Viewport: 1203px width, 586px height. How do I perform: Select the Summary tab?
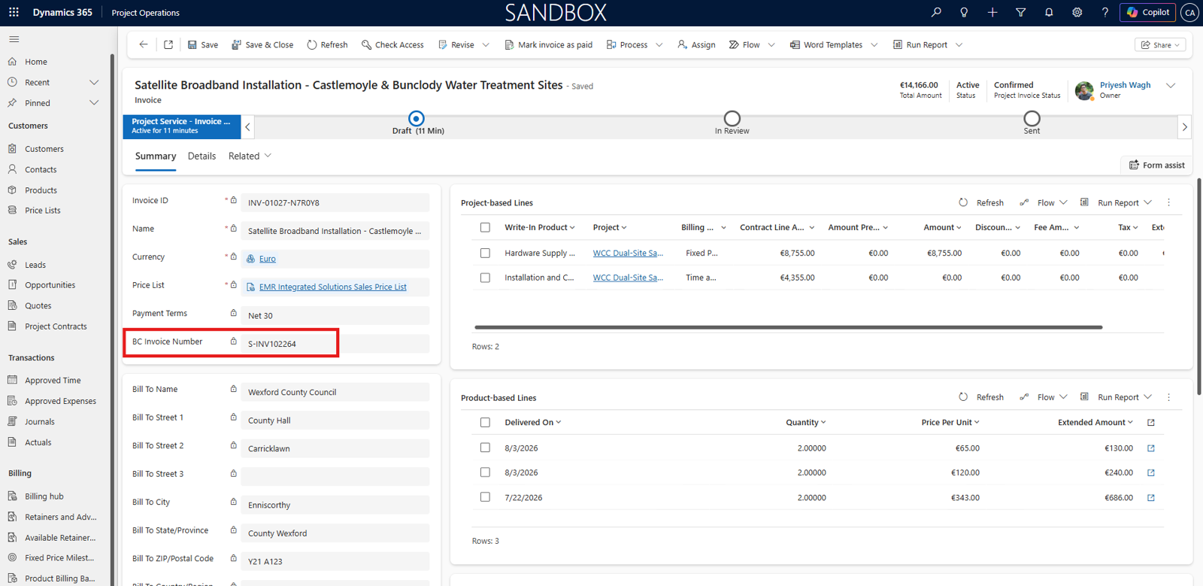pos(156,156)
